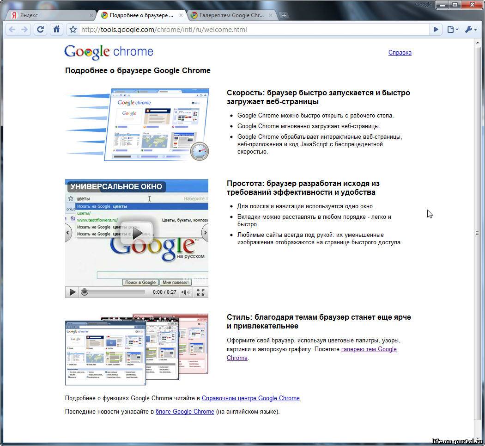Enter fullscreen for the video
485x446 pixels.
(200, 292)
